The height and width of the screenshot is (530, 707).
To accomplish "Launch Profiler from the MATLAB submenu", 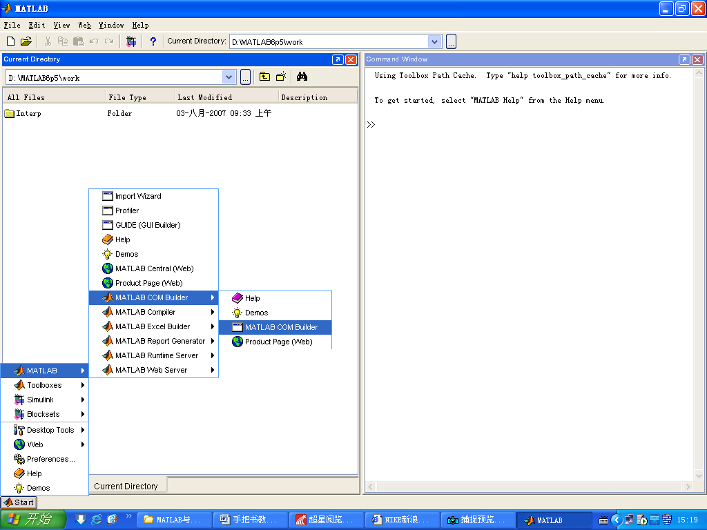I will (154, 210).
